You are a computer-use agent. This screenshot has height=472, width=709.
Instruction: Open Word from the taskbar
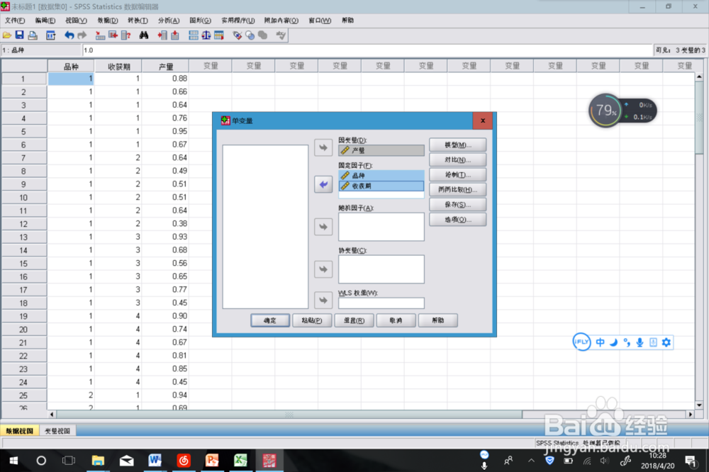coord(155,461)
